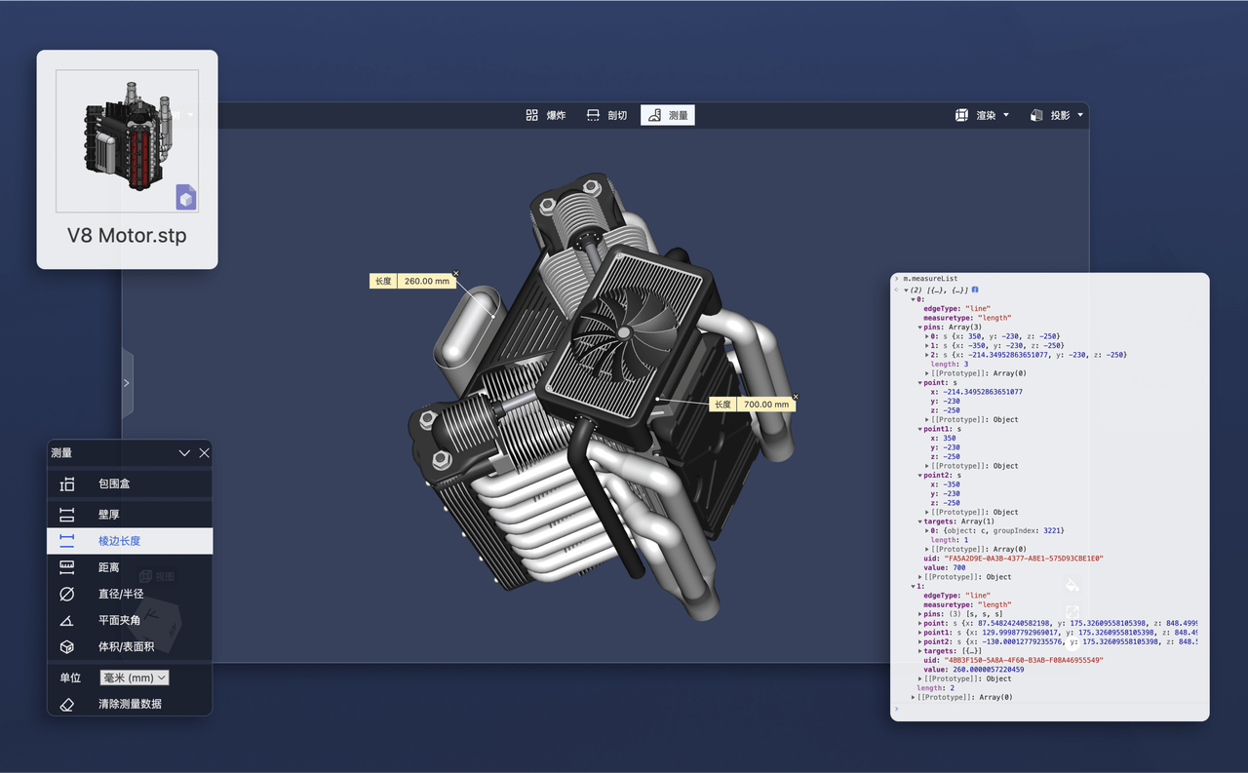
Task: Collapse the pins Array(3) console node
Action: (919, 328)
